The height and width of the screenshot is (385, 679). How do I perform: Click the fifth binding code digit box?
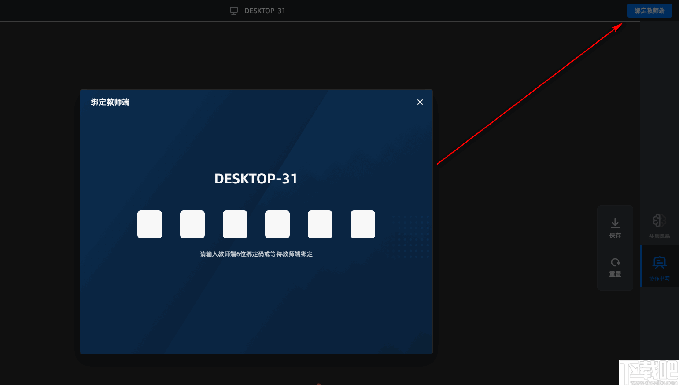320,224
